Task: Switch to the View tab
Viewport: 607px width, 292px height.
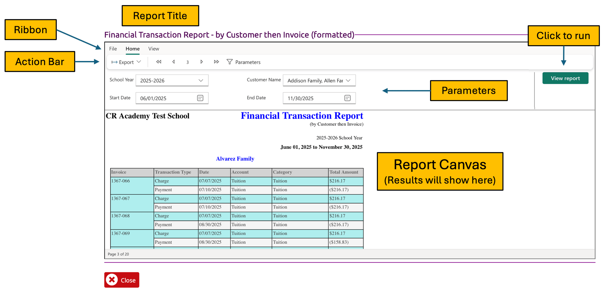Action: pos(153,49)
